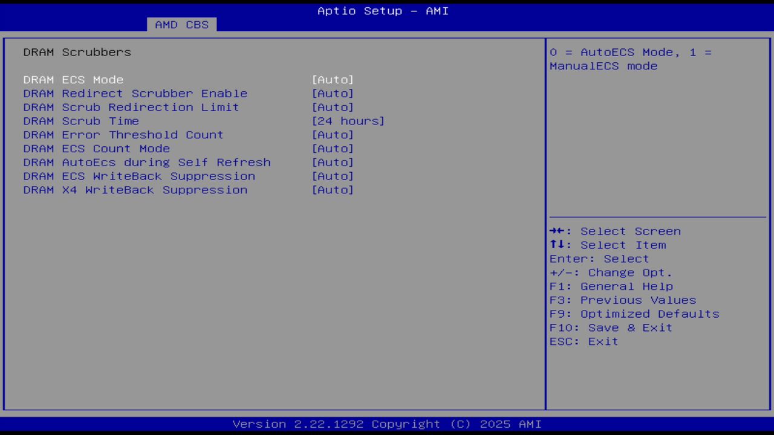
Task: Open DRAM Scrub Redirection Limit Auto value
Action: click(x=333, y=107)
